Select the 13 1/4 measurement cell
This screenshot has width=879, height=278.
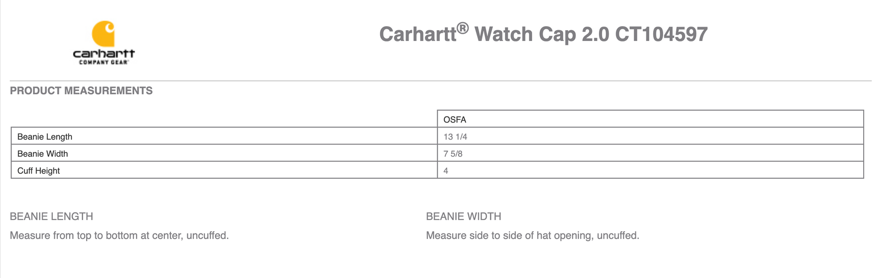point(455,137)
